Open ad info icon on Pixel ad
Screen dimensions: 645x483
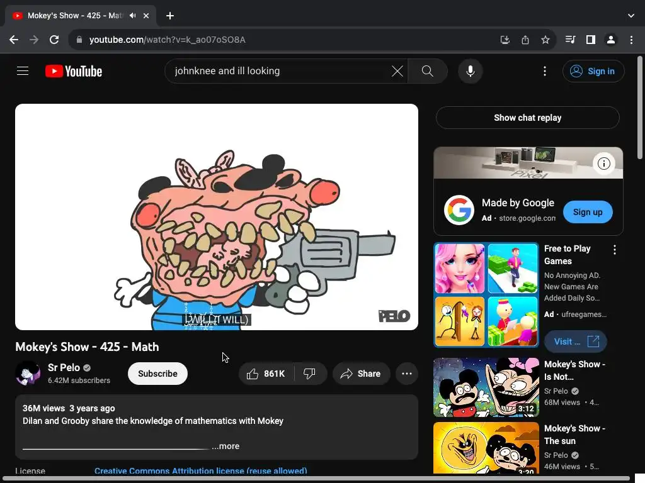(604, 164)
